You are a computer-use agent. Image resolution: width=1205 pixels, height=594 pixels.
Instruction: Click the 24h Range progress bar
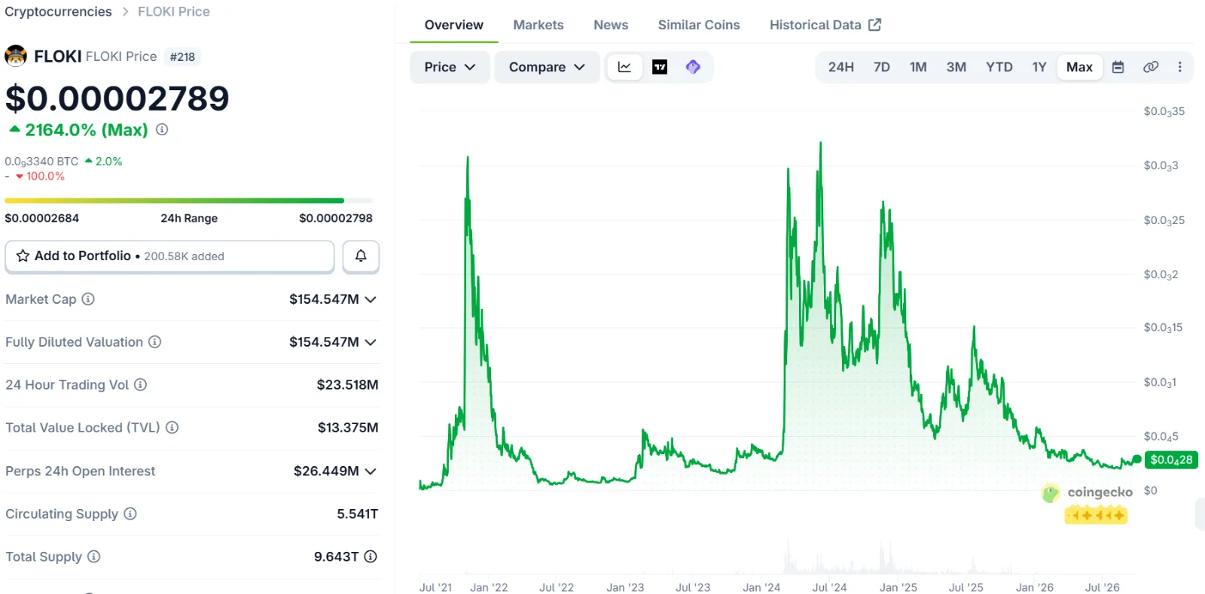click(188, 201)
